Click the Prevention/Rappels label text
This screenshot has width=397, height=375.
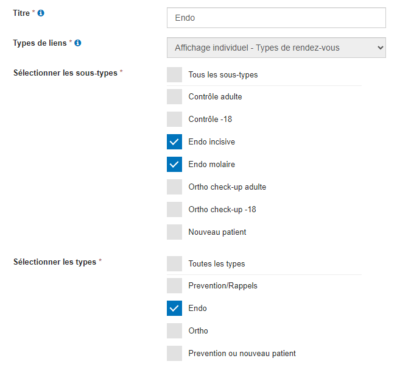pos(223,286)
